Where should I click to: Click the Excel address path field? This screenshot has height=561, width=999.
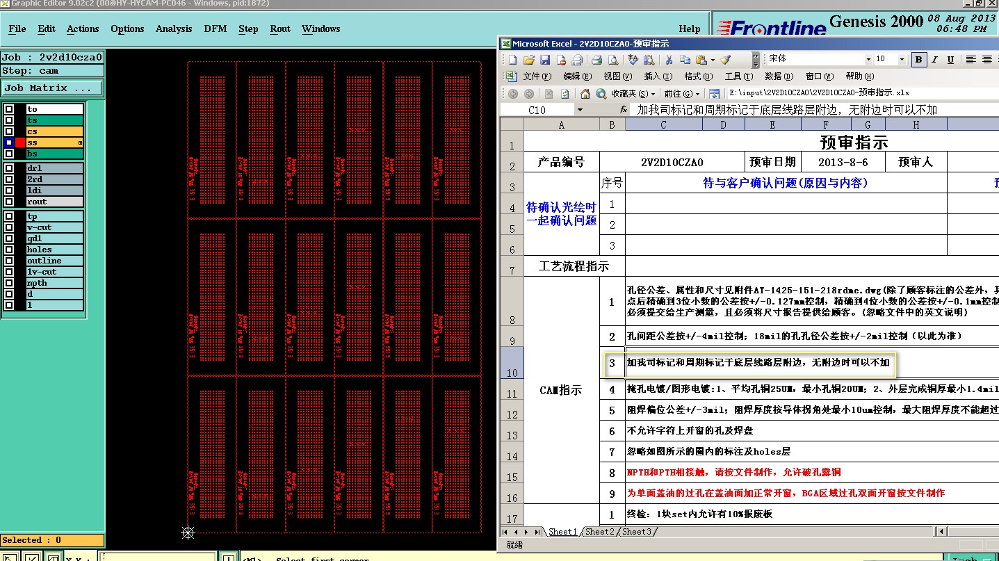[862, 93]
